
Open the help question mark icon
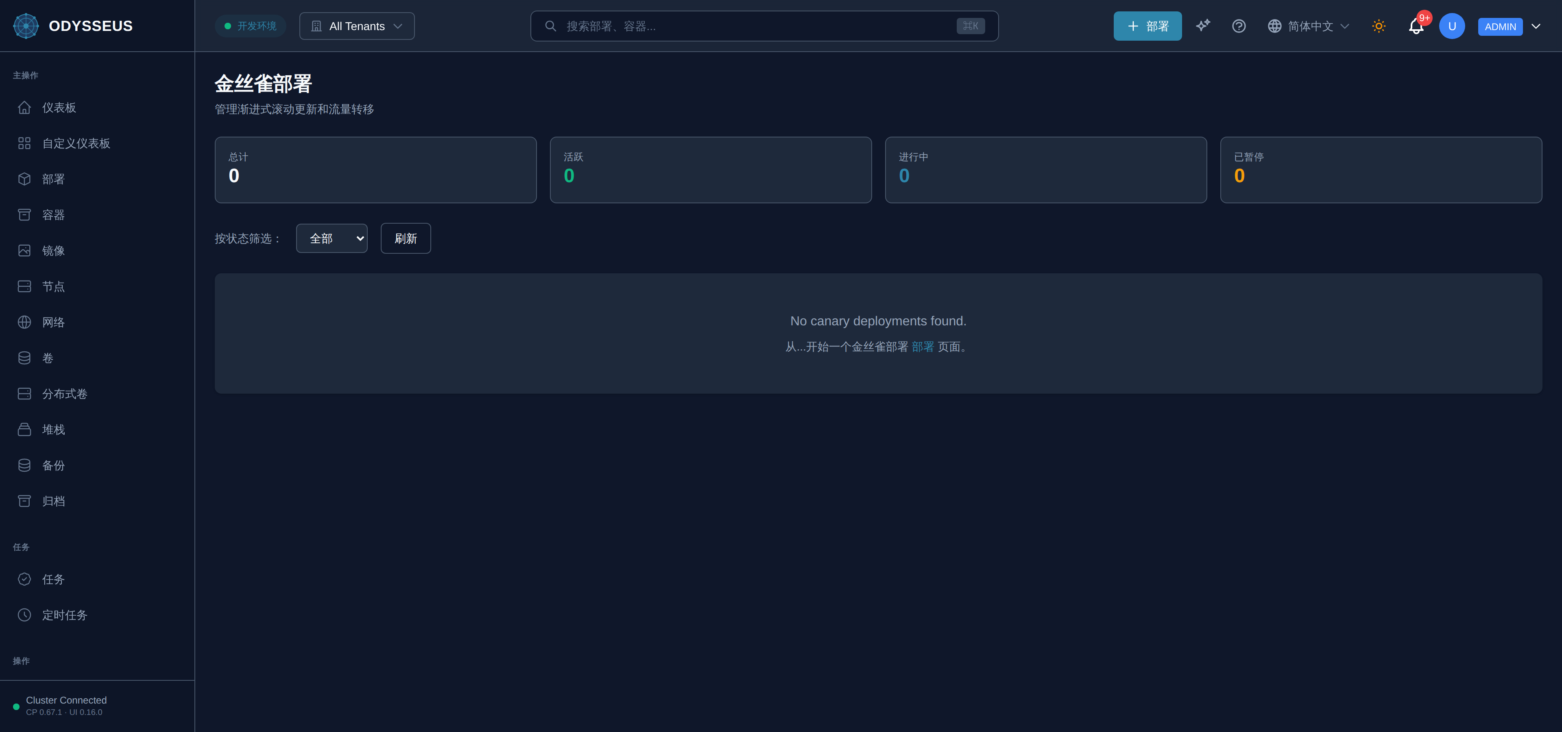(x=1239, y=26)
